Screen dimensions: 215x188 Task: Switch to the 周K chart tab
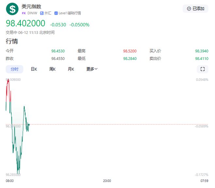52,69
